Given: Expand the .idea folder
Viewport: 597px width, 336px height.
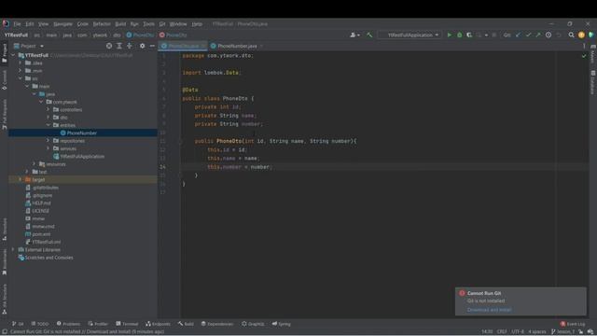Looking at the screenshot, I should tap(21, 63).
